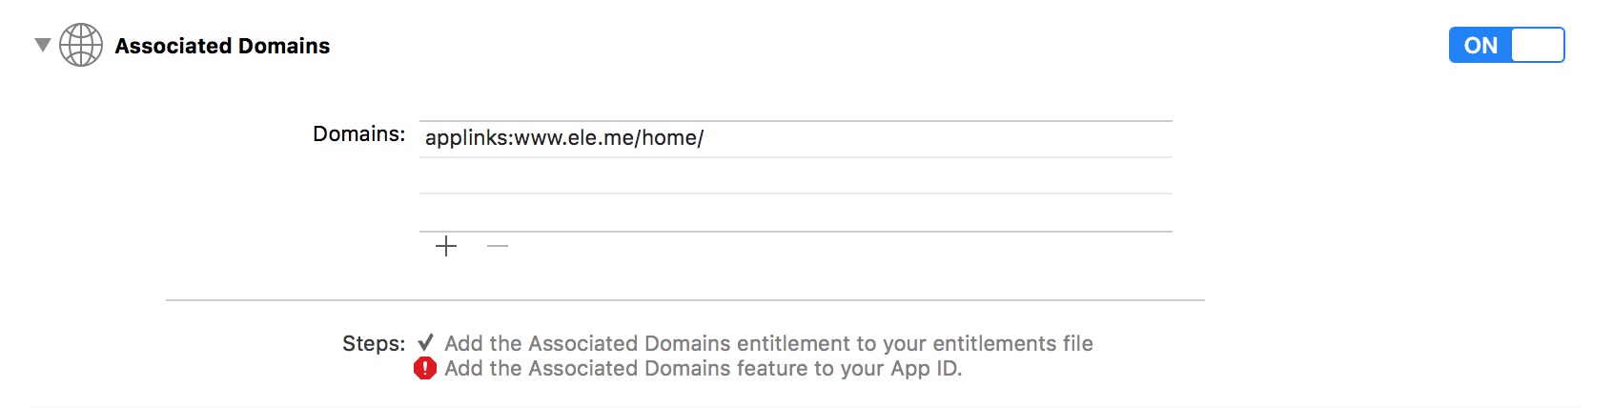Click the checkmark icon beside the entitlement step
This screenshot has height=408, width=1613.
pos(425,342)
